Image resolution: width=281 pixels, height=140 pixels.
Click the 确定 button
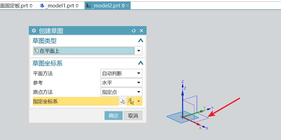[114, 116]
